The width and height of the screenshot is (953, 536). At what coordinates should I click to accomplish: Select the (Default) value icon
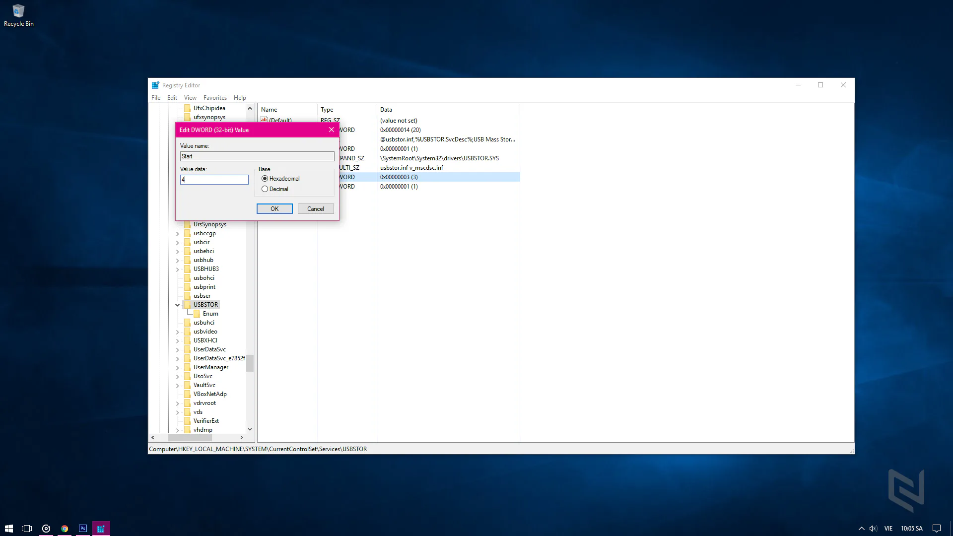click(x=264, y=120)
